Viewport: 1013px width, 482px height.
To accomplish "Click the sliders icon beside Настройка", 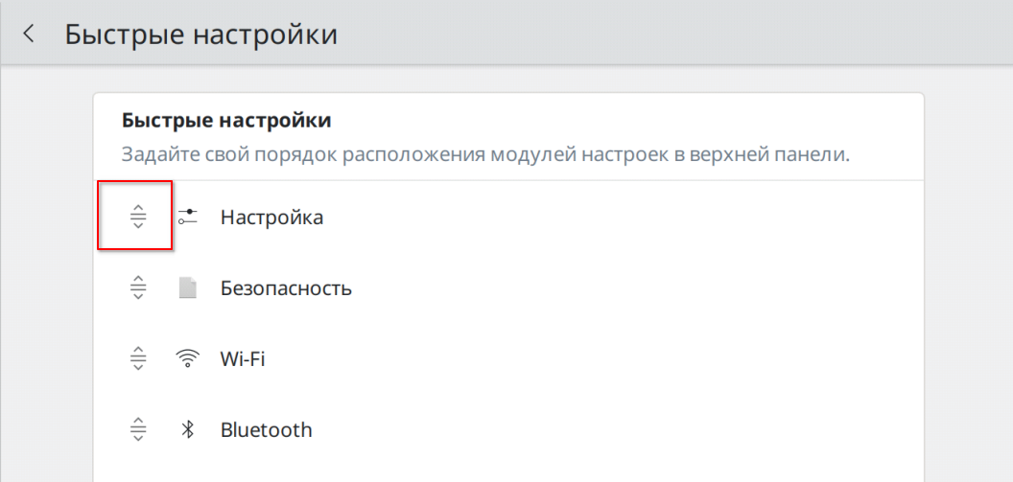I will [x=188, y=218].
